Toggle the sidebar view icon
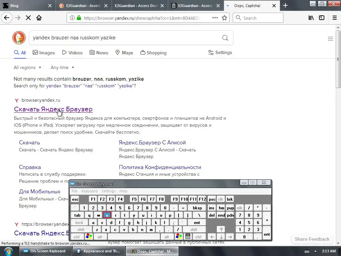This screenshot has height=256, width=341. click(x=322, y=18)
